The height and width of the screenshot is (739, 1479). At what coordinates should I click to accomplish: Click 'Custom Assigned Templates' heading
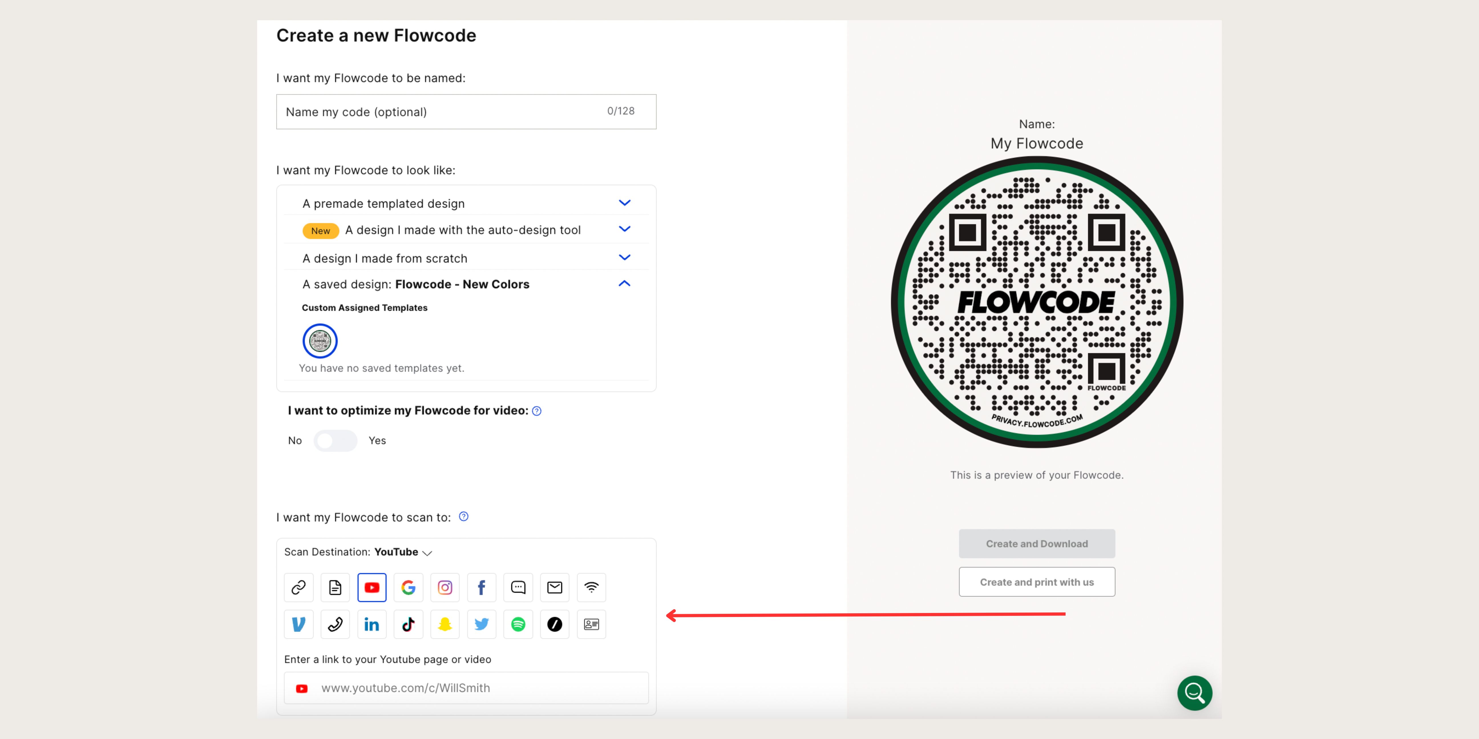click(x=365, y=308)
